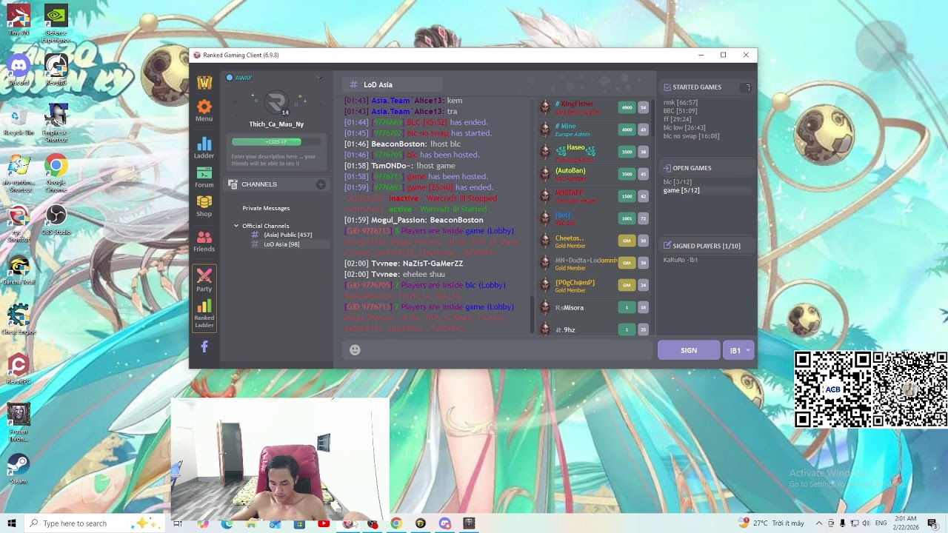Click the Thich_Ca_Mau_Ny username
Screen dimensions: 948x533
[276, 124]
